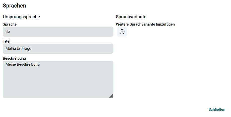
Task: Close the Sprachen dialog via Schließen
Action: pyautogui.click(x=217, y=109)
